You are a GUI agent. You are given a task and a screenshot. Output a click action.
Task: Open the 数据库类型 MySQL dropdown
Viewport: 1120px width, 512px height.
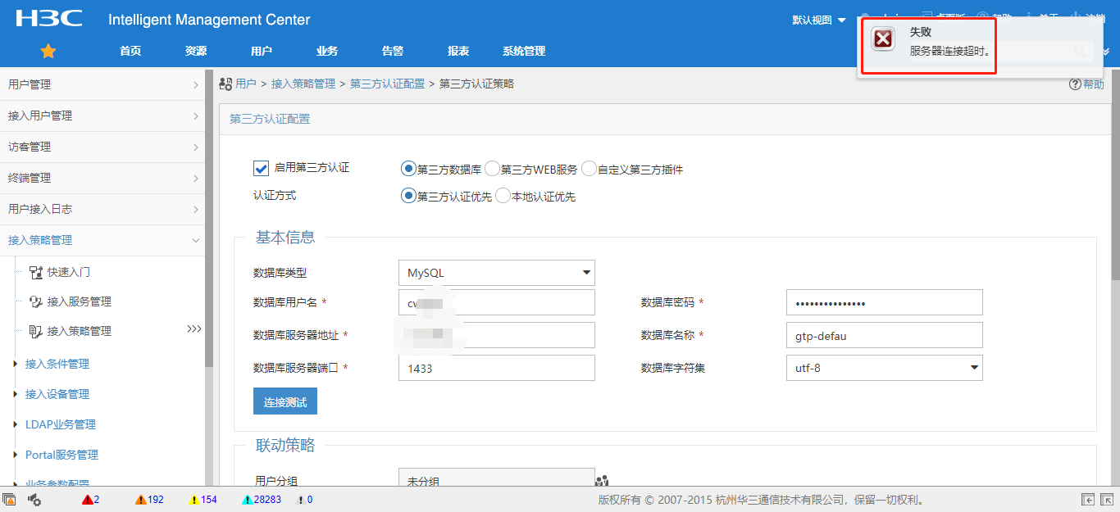(496, 273)
